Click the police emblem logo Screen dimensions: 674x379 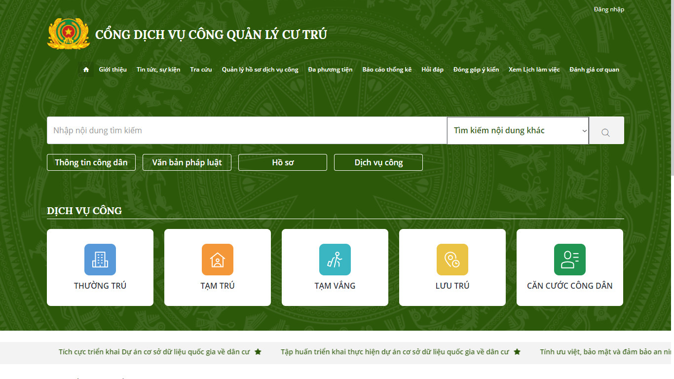tap(69, 34)
